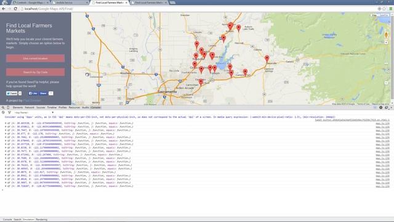Zoom in with map plus button
Image resolution: width=394 pixels, height=222 pixels.
tap(386, 43)
